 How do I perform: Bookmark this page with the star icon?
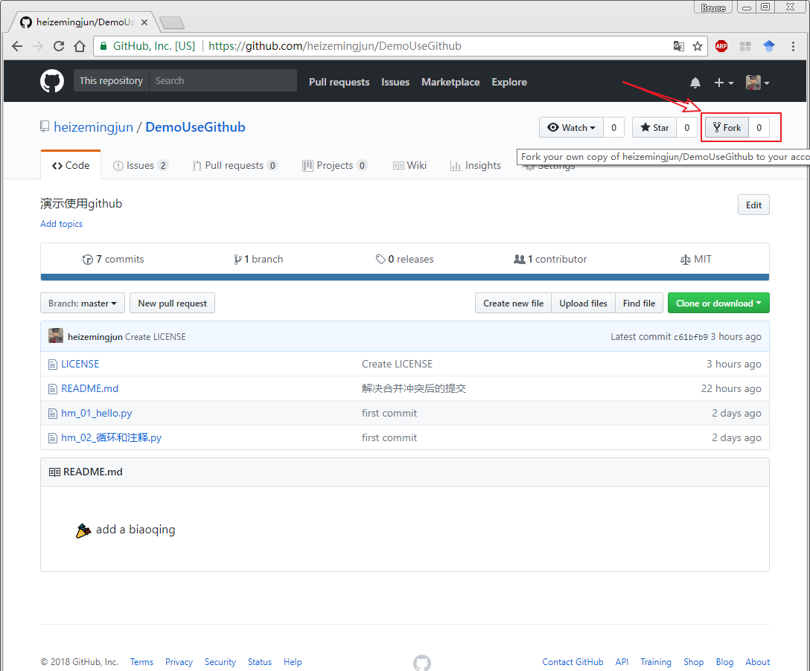[698, 46]
